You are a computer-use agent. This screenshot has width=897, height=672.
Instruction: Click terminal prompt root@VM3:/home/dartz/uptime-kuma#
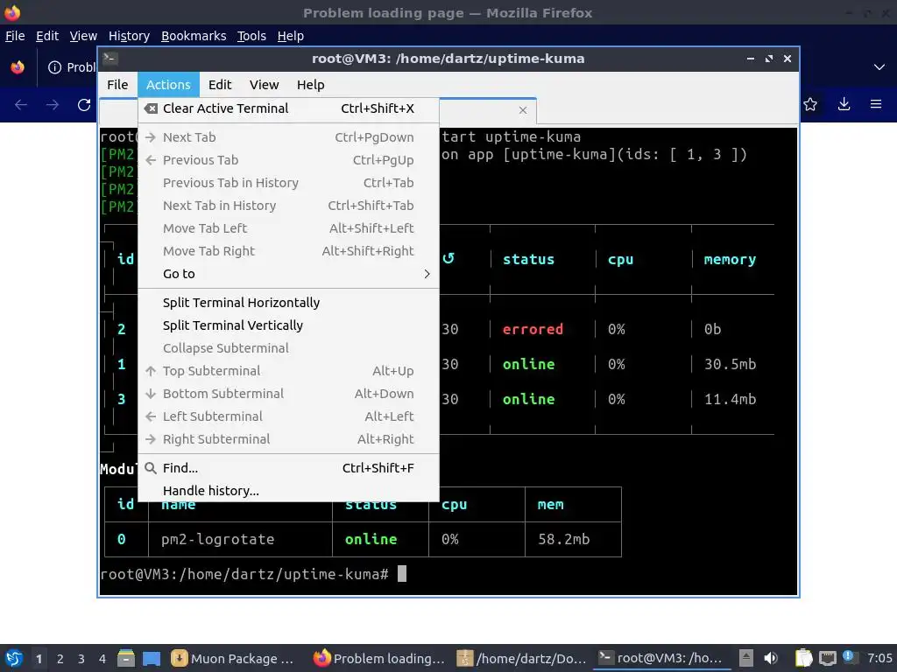(x=244, y=574)
